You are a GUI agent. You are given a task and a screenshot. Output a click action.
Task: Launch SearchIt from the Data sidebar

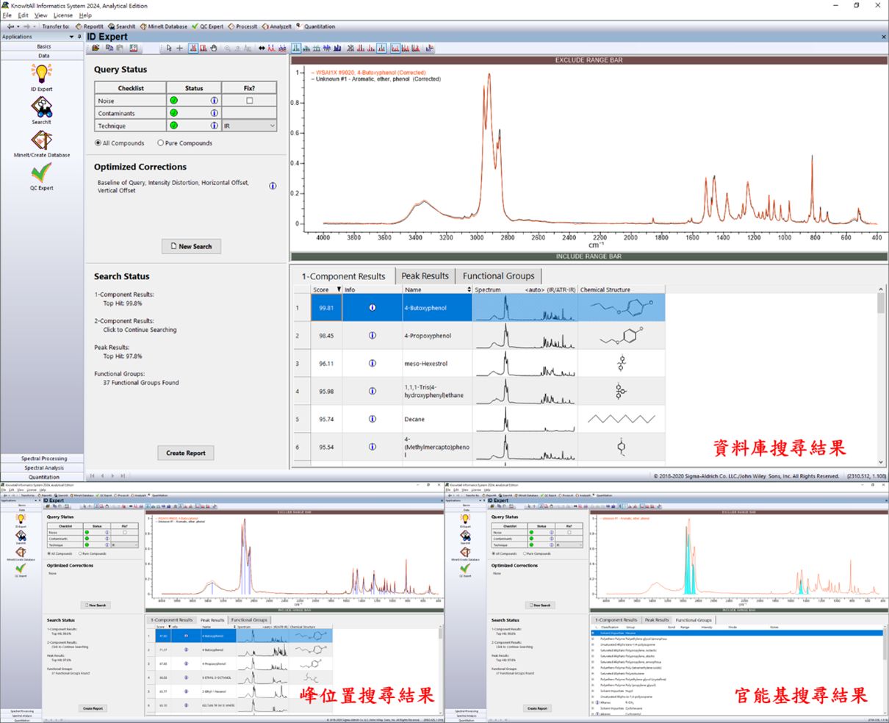point(41,110)
